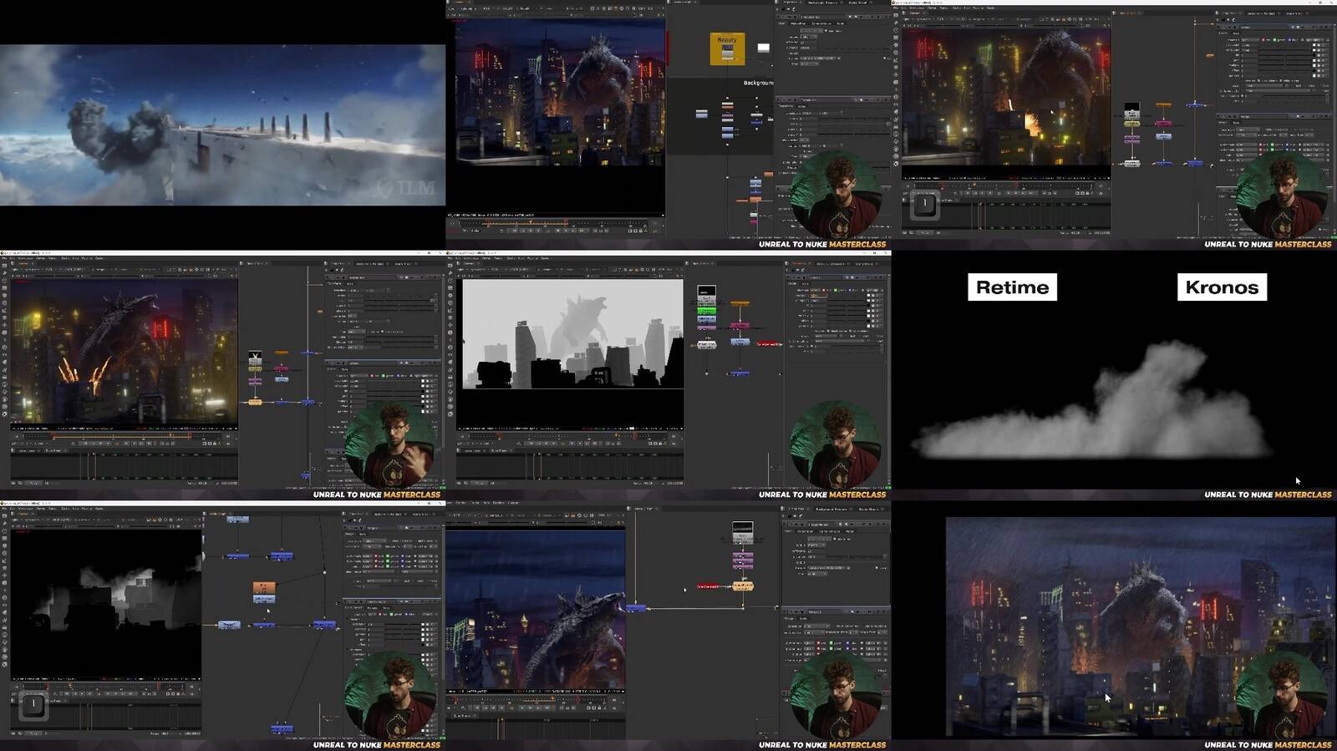Click the magenta node in the depth-pass node graph
Viewport: 1337px width, 751px height.
[740, 326]
